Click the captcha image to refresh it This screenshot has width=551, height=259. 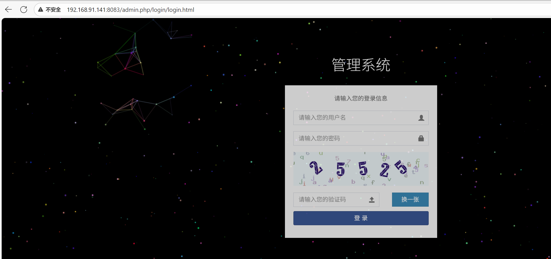[x=361, y=169]
